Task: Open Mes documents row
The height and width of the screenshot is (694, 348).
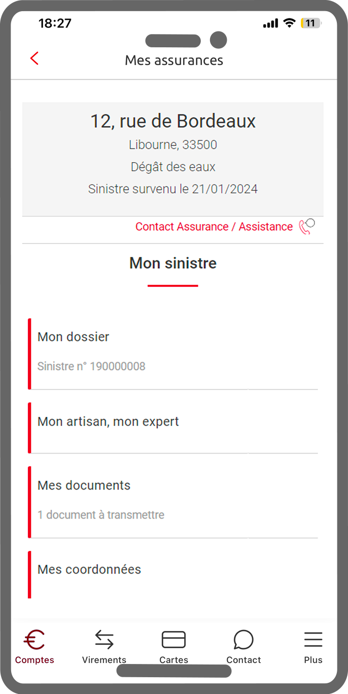Action: [x=173, y=502]
